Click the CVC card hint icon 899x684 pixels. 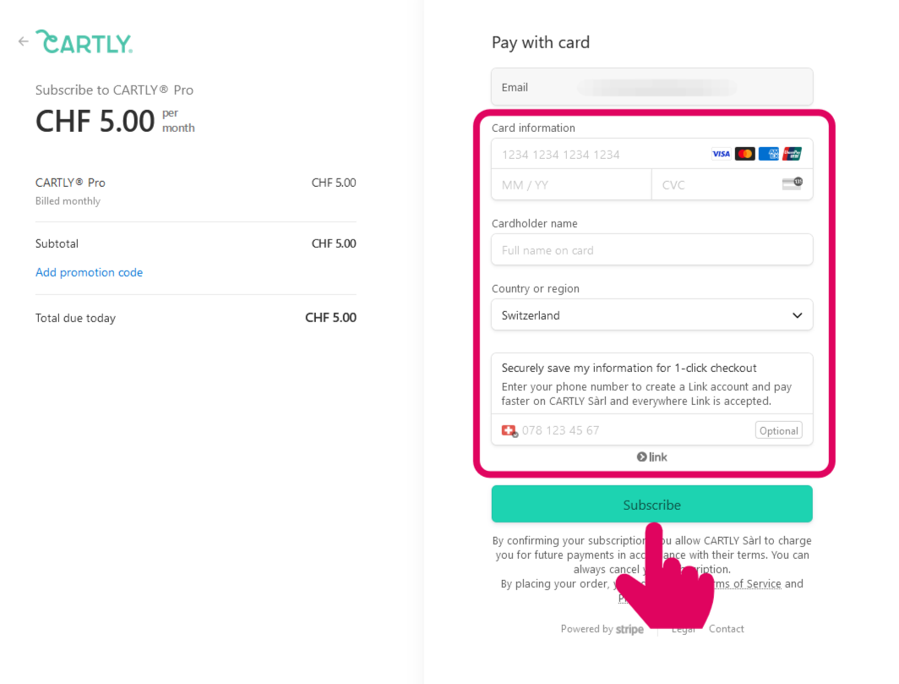click(x=792, y=183)
